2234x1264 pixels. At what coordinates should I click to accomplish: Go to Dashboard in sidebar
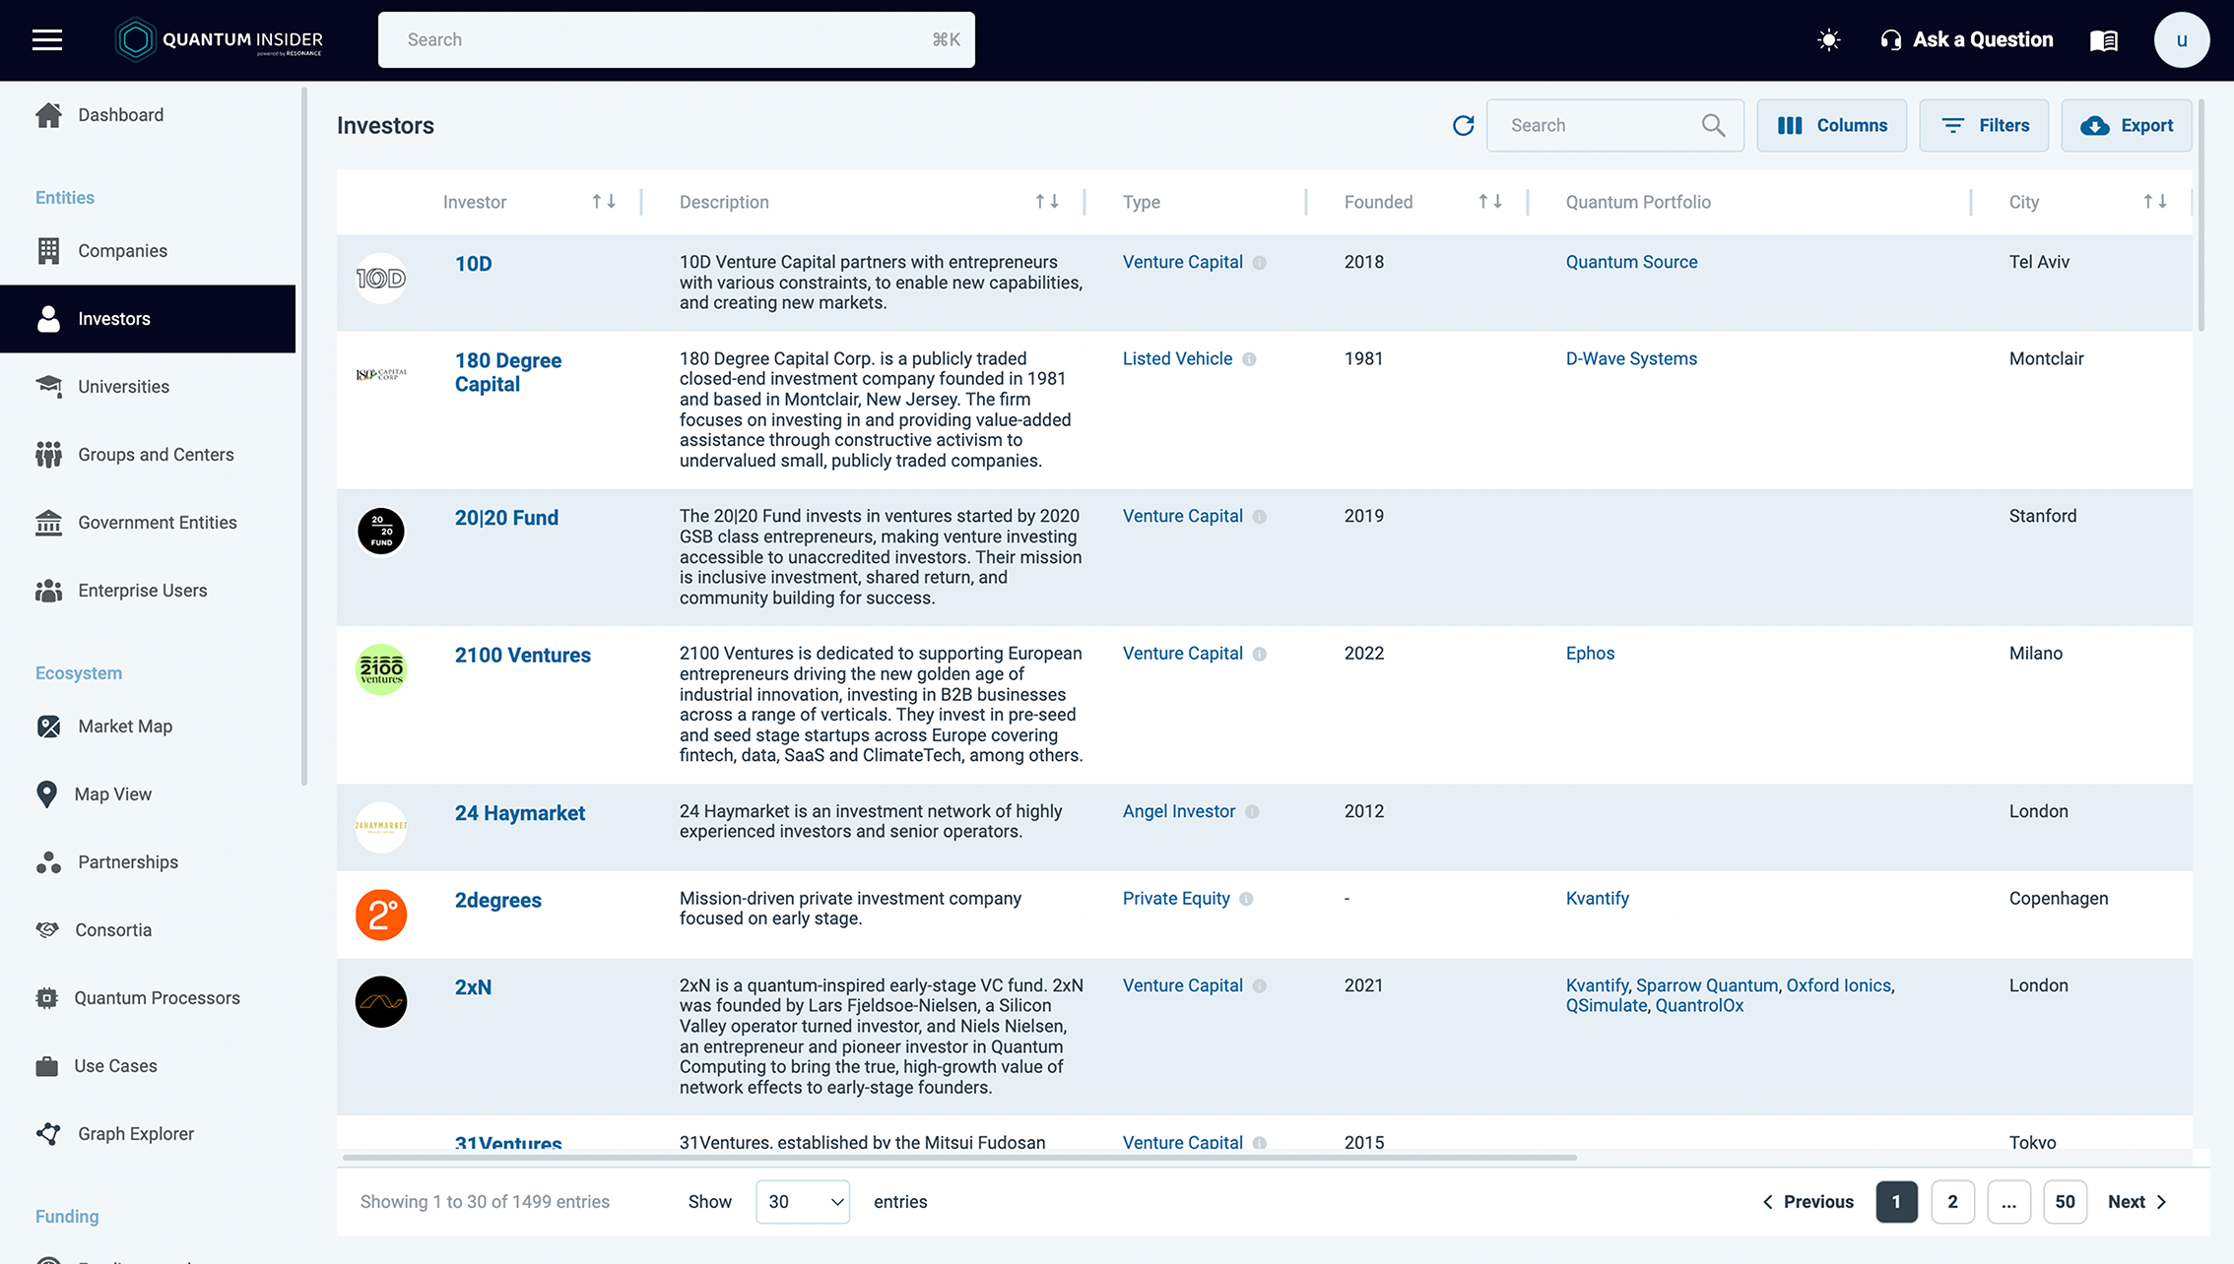pyautogui.click(x=148, y=115)
